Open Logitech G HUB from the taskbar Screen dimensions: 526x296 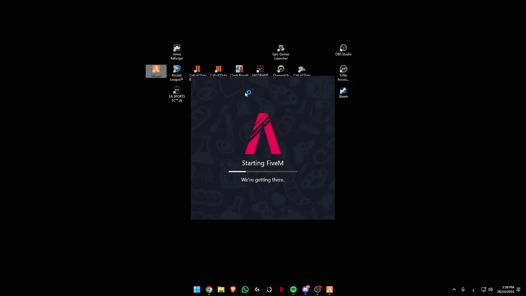[x=257, y=289]
